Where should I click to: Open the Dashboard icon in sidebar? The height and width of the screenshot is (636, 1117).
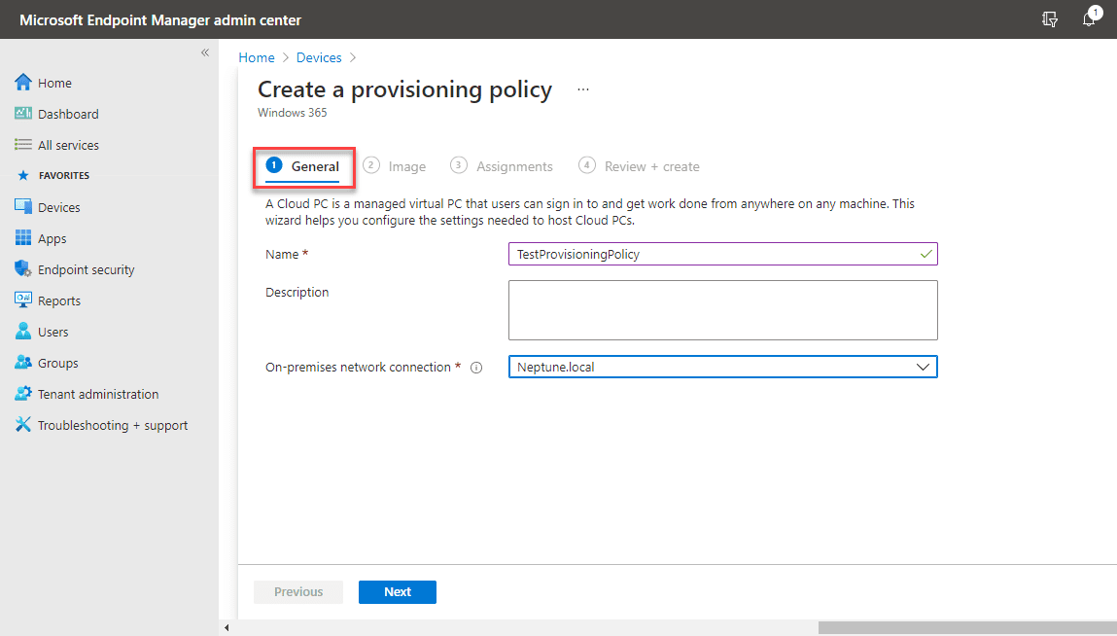[x=23, y=114]
